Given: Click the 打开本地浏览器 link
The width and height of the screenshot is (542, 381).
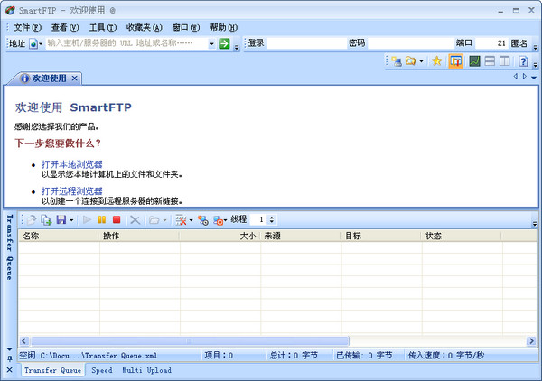Looking at the screenshot, I should pos(71,164).
